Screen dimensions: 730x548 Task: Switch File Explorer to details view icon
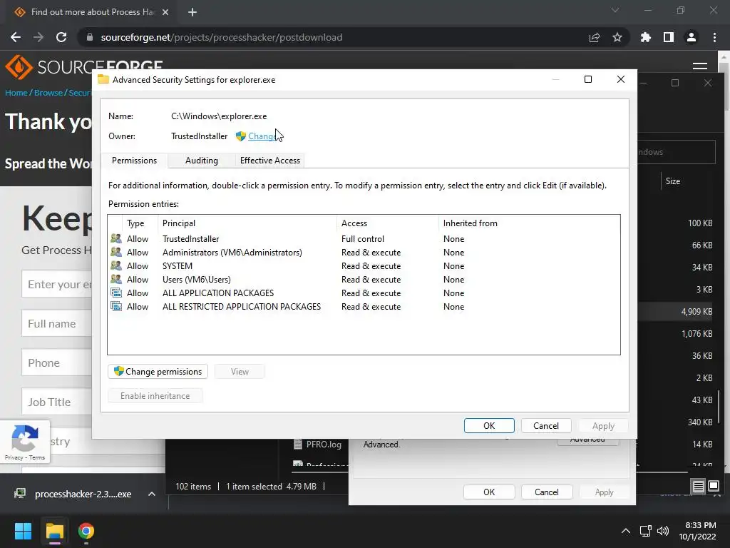[699, 487]
